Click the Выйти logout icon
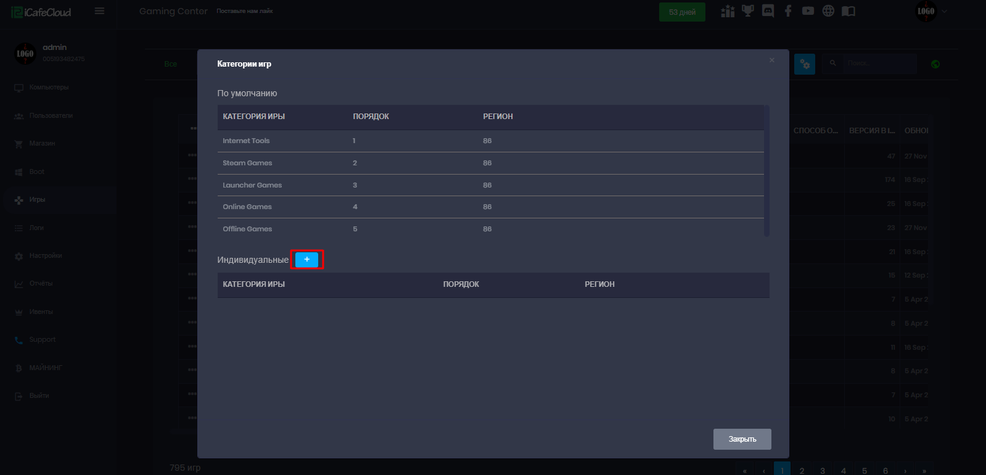986x475 pixels. [x=18, y=396]
